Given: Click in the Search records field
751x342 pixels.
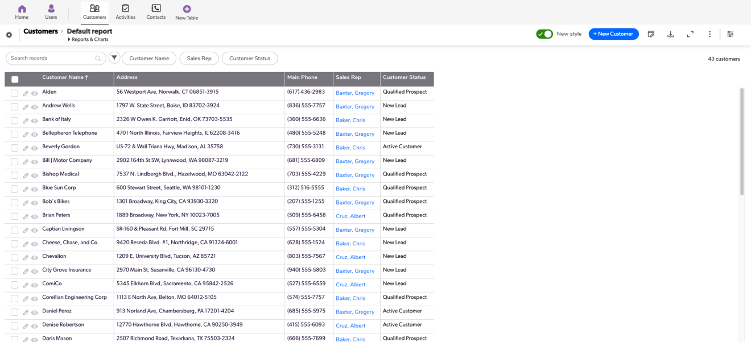Looking at the screenshot, I should tap(51, 59).
